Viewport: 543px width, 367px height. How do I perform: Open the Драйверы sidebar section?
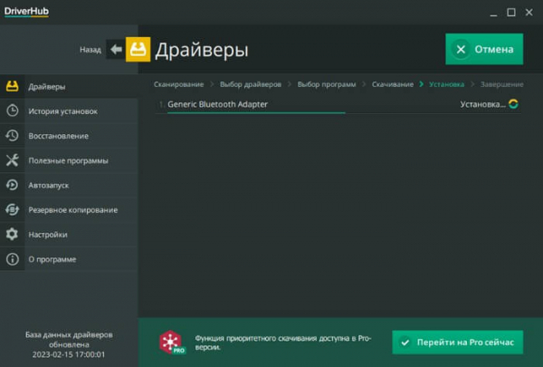click(69, 86)
